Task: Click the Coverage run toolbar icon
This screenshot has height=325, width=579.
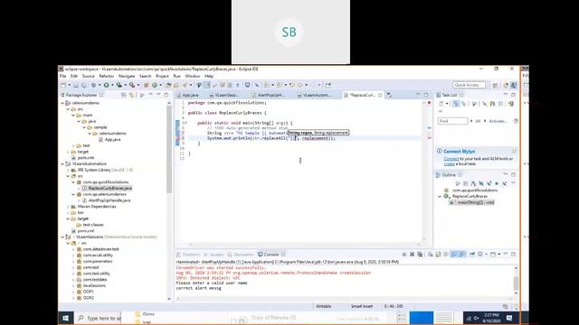Action: click(x=119, y=85)
